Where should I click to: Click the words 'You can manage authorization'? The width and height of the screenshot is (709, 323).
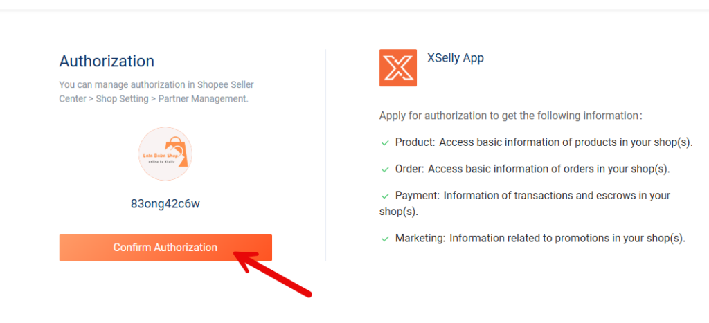[118, 84]
